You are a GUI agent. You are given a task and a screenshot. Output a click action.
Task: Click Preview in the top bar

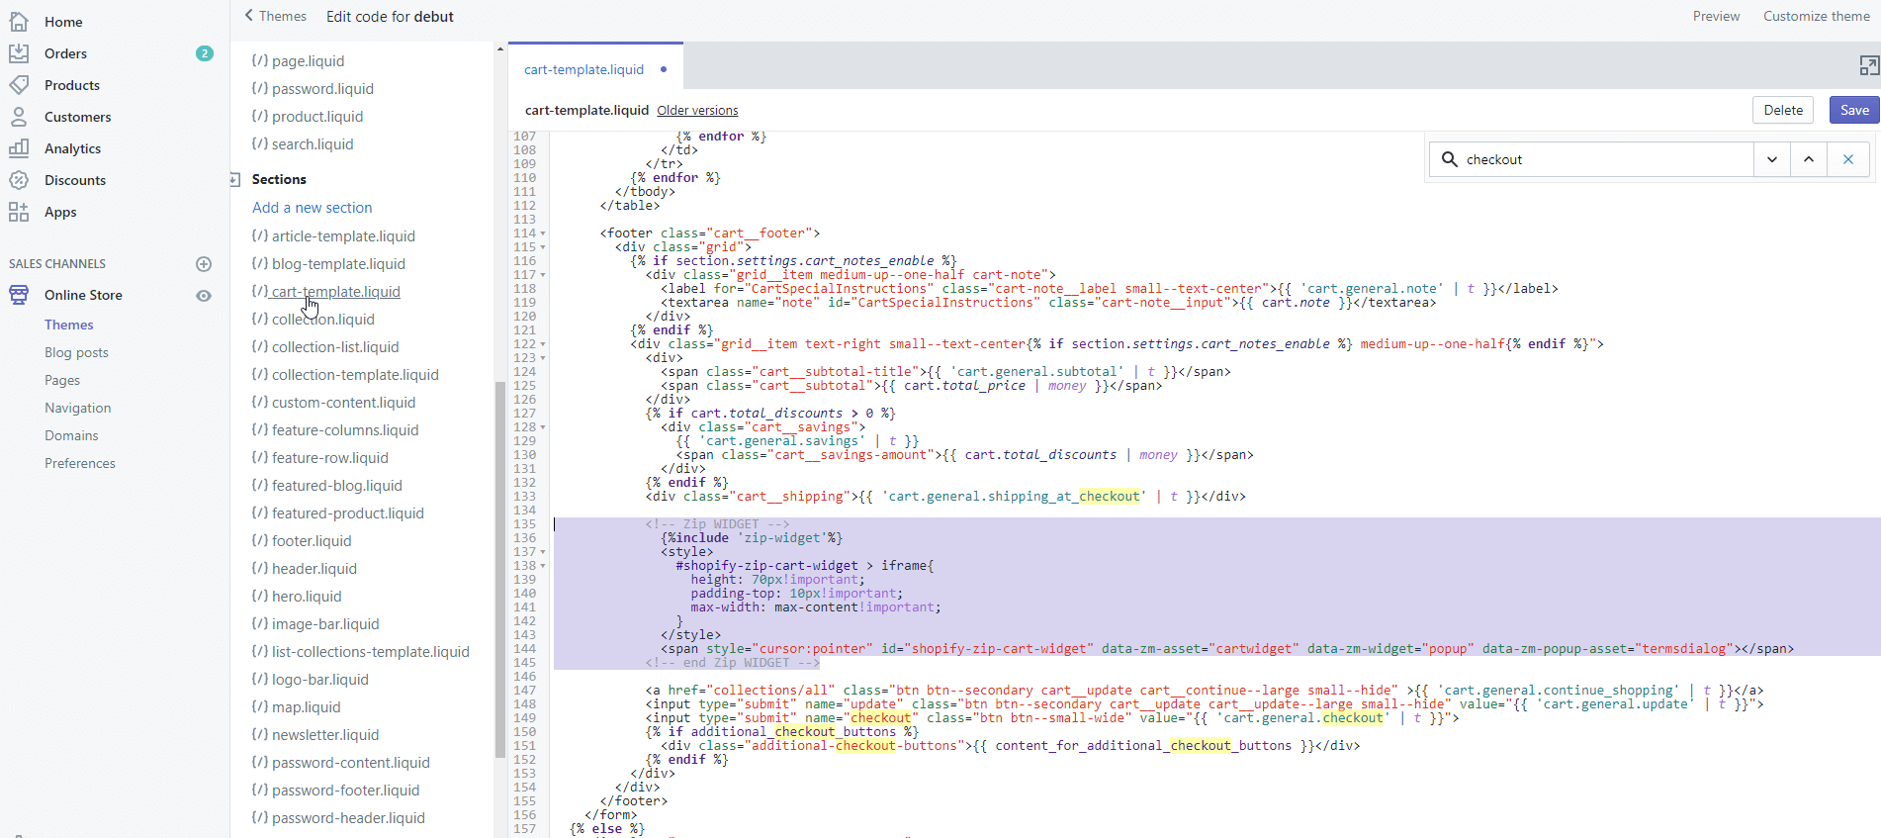point(1716,16)
